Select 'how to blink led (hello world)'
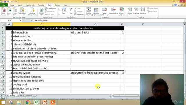186x105 pixels. click(x=41, y=69)
